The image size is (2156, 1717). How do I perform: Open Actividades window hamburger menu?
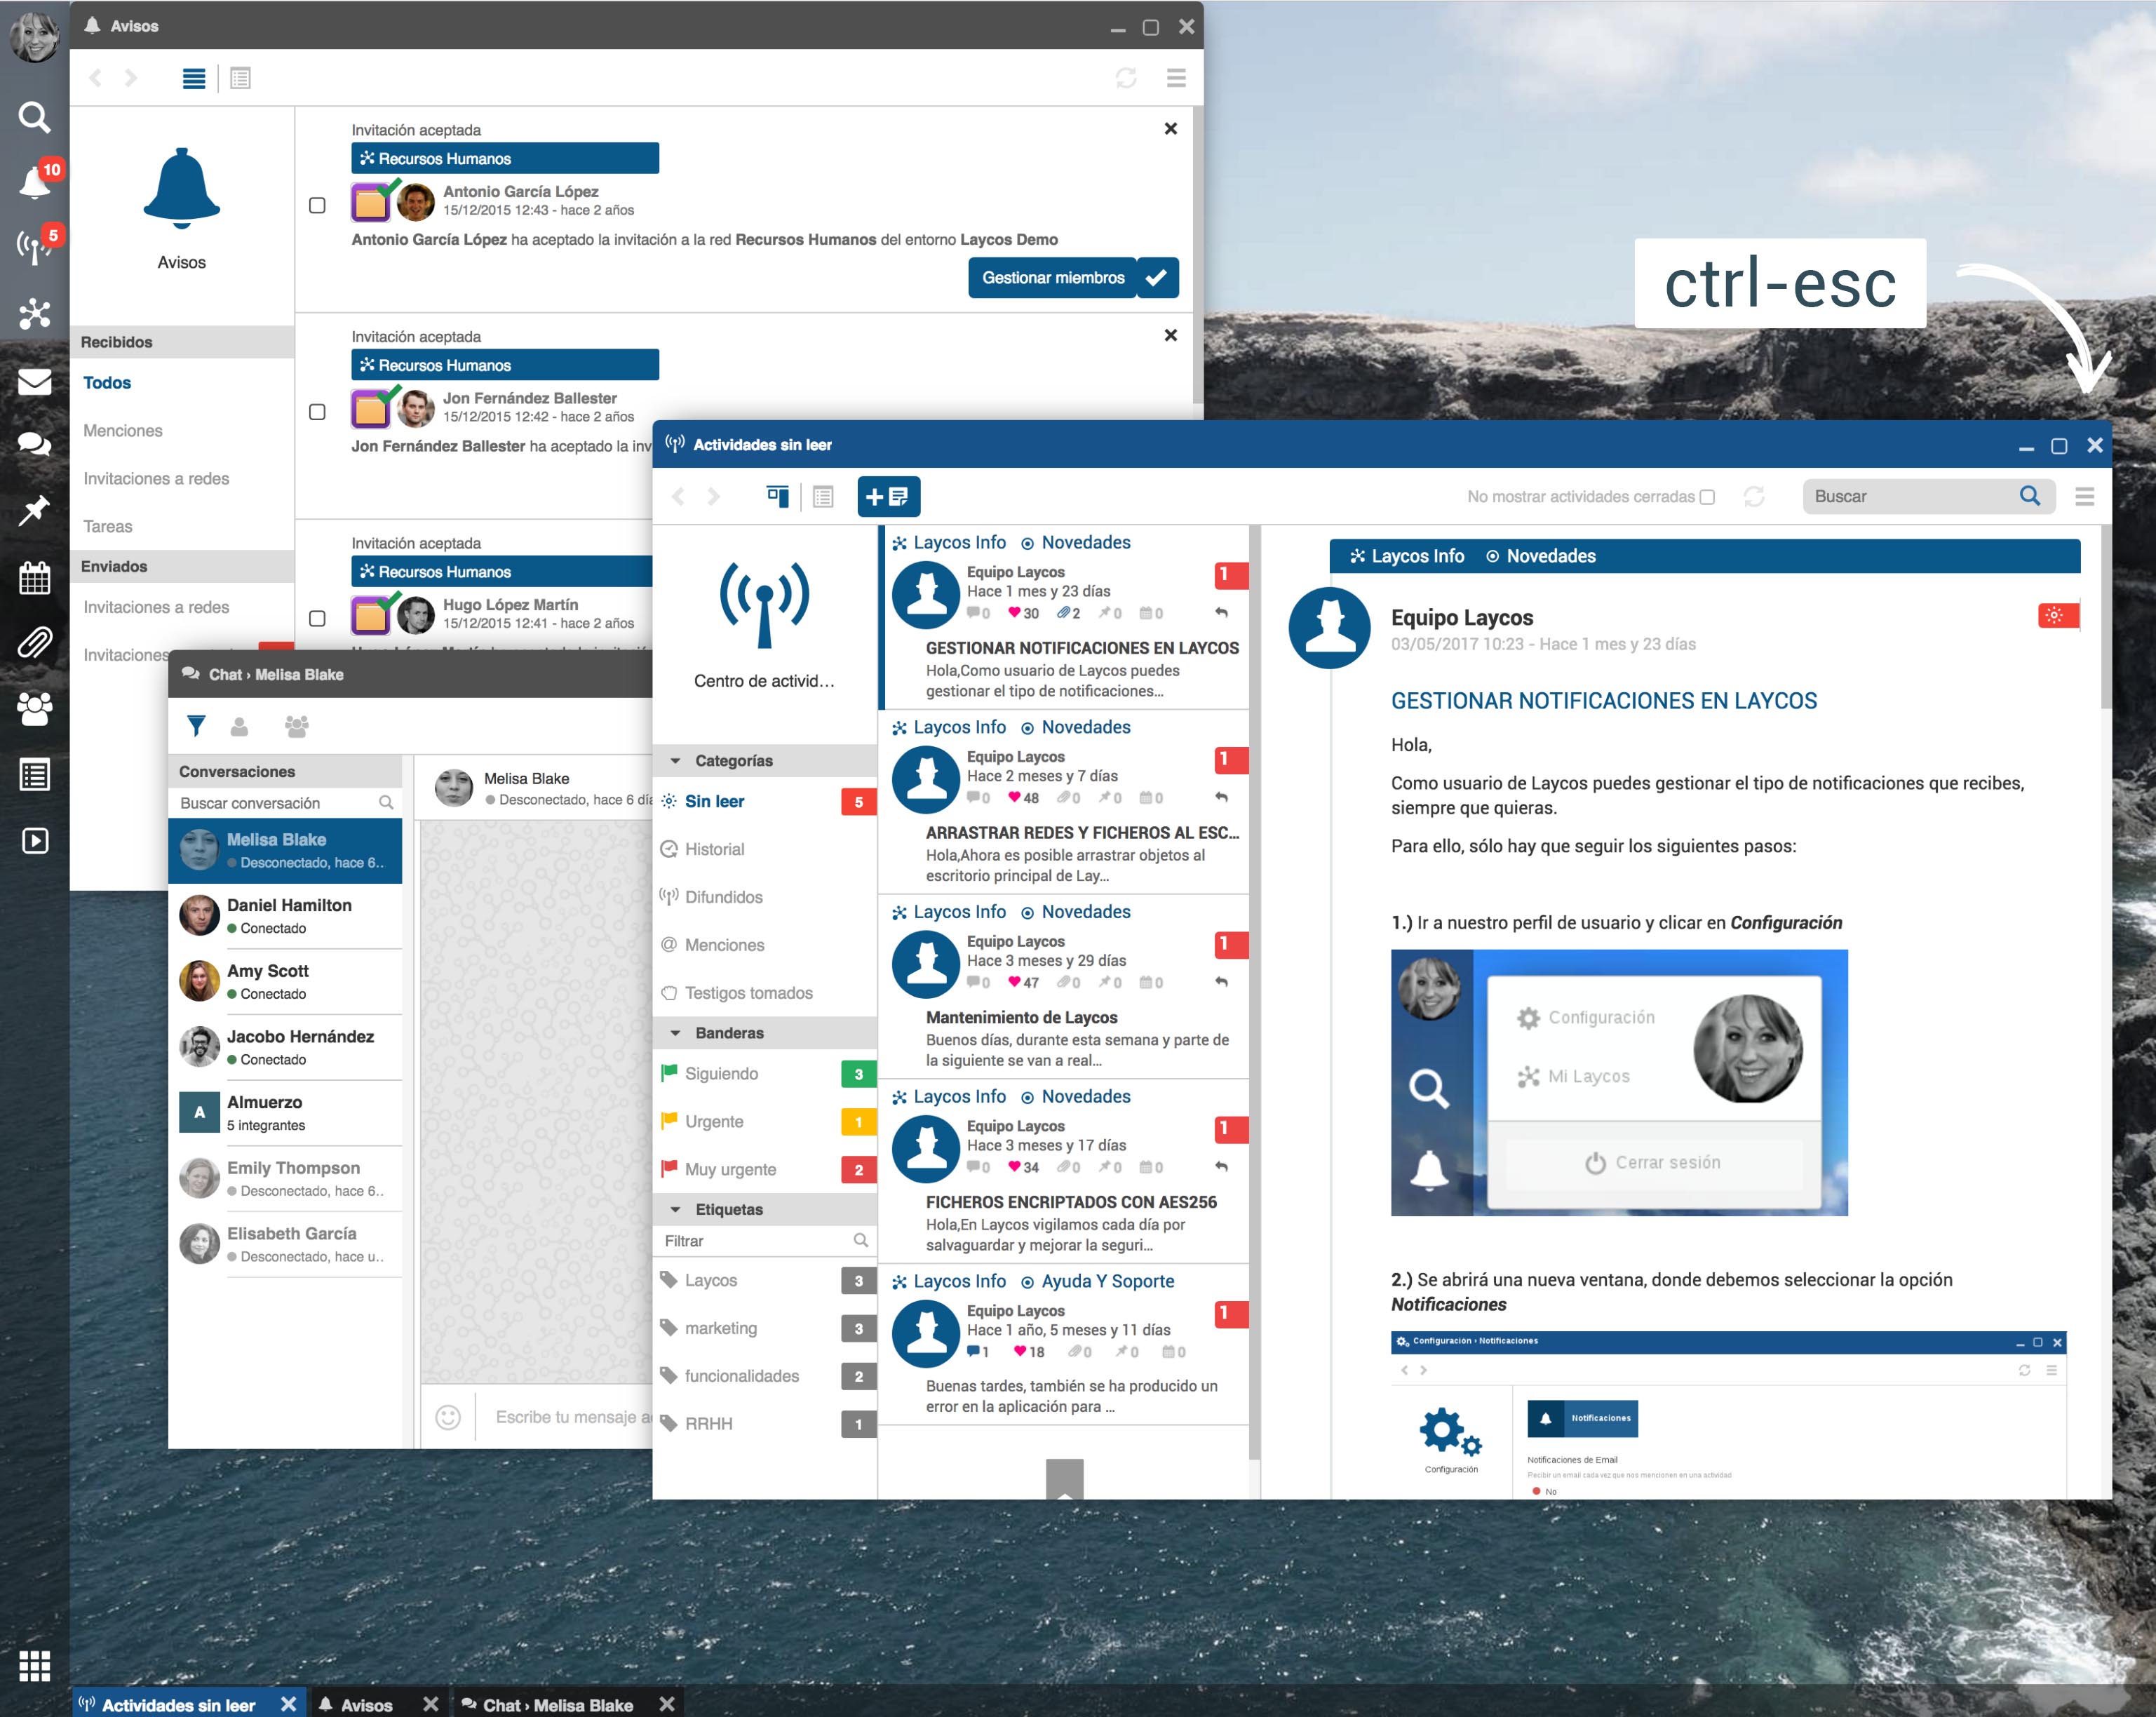point(2084,496)
